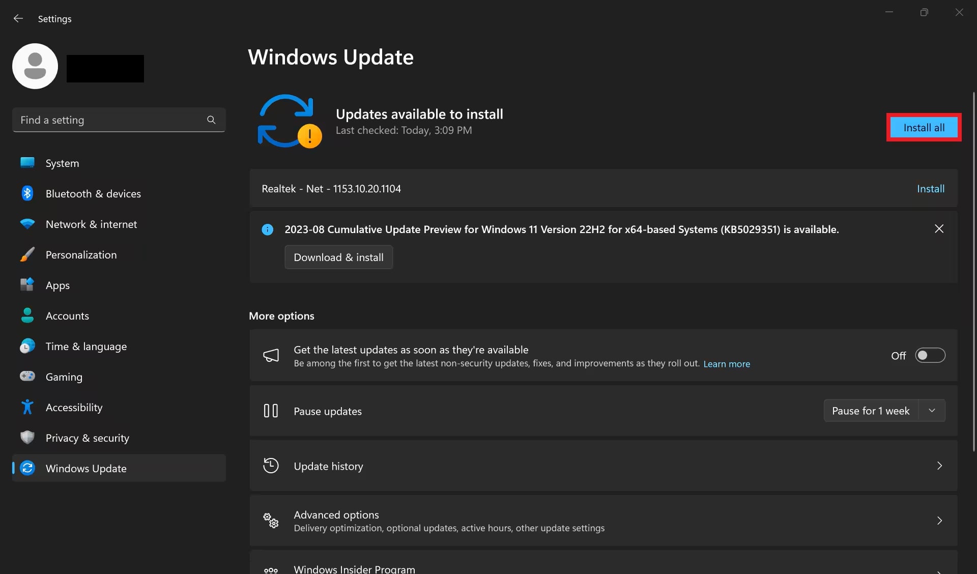Toggle get latest updates switch
This screenshot has height=574, width=977.
tap(930, 355)
